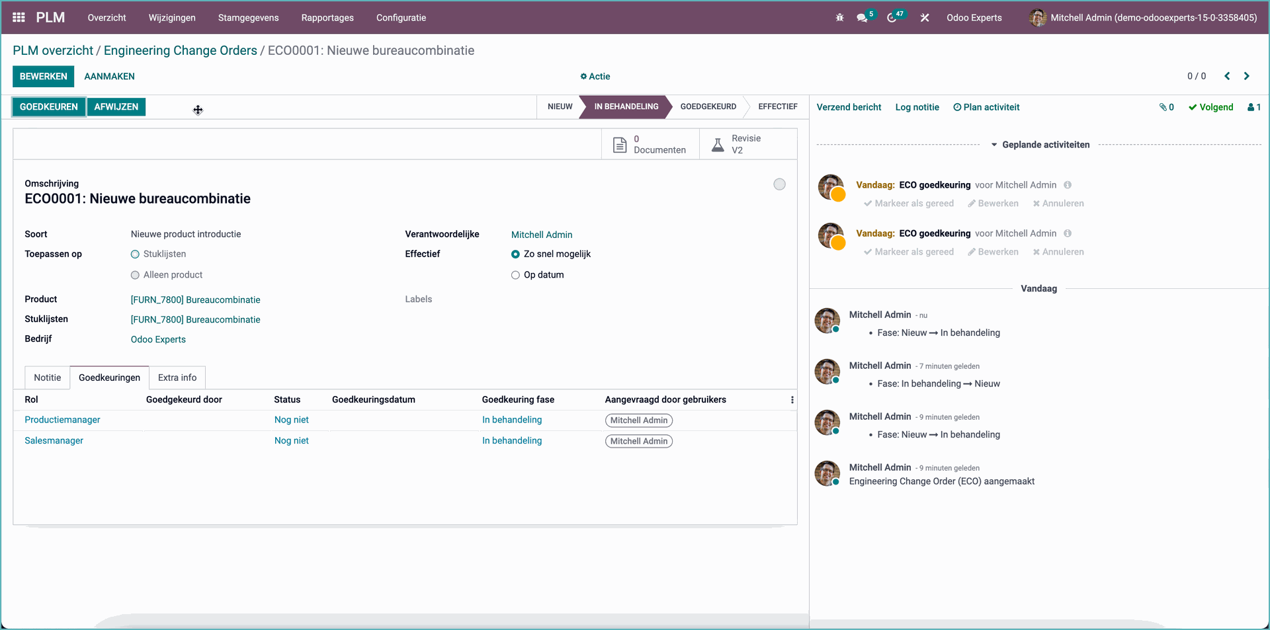Open the Documenten smart button

pos(650,143)
